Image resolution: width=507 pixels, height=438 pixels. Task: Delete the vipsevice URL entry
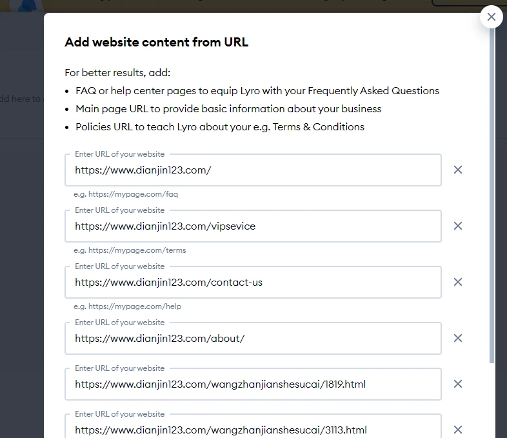coord(458,226)
